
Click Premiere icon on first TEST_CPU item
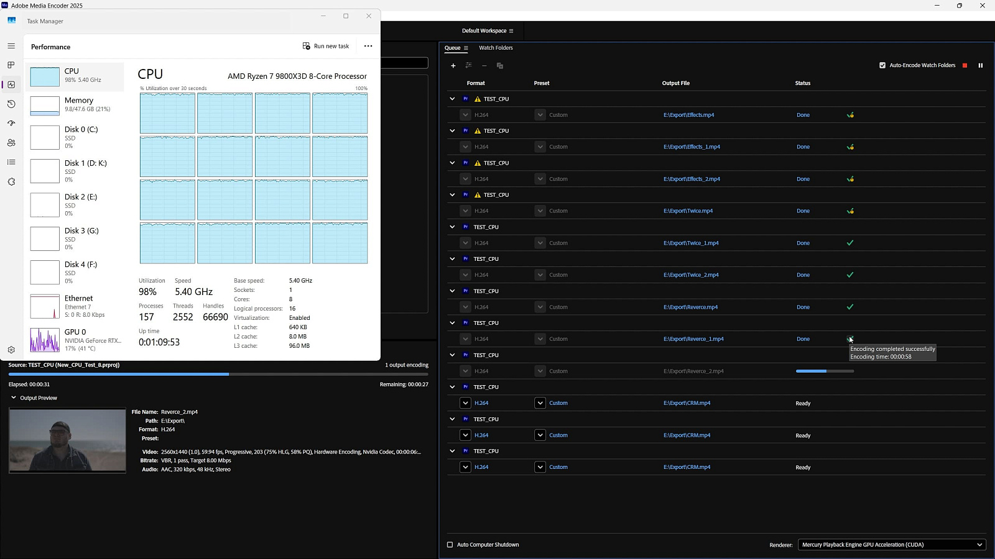pos(465,99)
